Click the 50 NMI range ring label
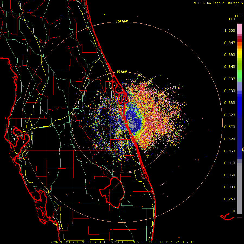This screenshot has height=244, width=244. click(122, 72)
